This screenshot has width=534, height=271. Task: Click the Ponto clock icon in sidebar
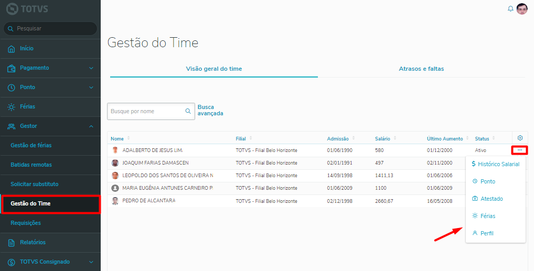click(x=11, y=88)
